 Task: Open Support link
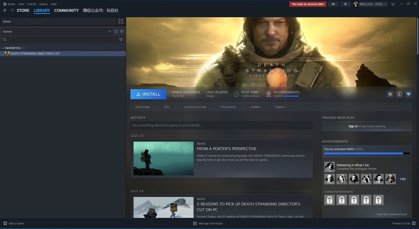pyautogui.click(x=280, y=107)
